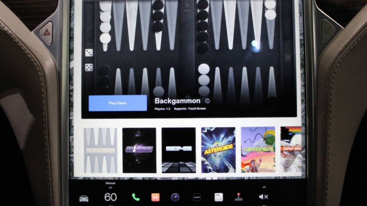The width and height of the screenshot is (367, 206).
Task: Pick the Asteroids game thumbnail
Action: 218,150
